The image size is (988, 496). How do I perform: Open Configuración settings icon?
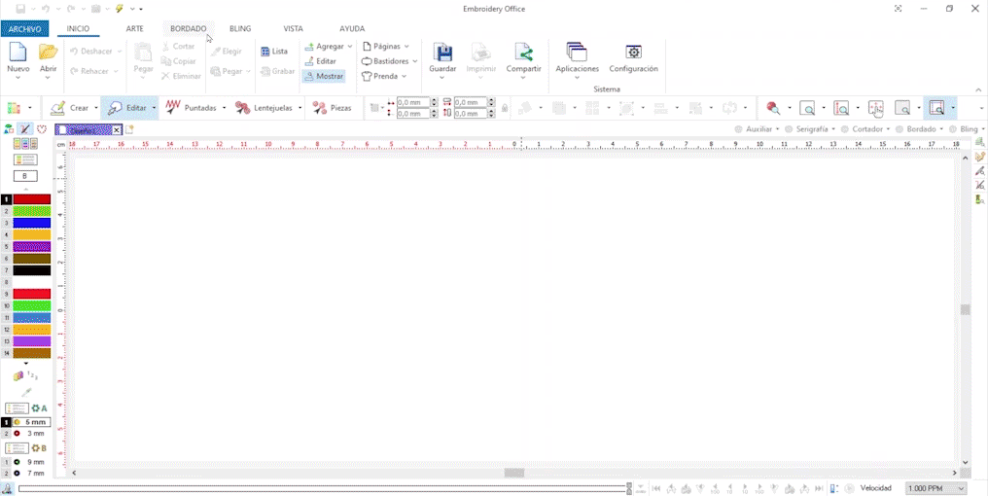point(633,53)
